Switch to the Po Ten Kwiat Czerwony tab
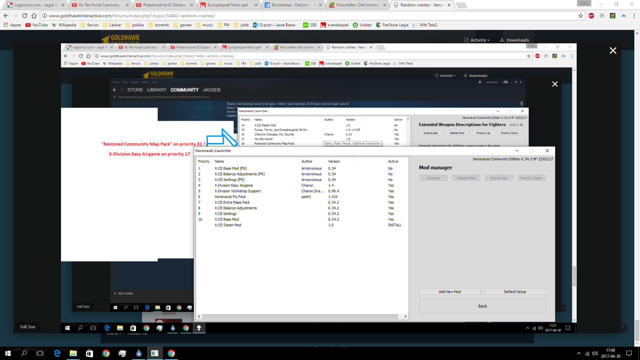 100,5
